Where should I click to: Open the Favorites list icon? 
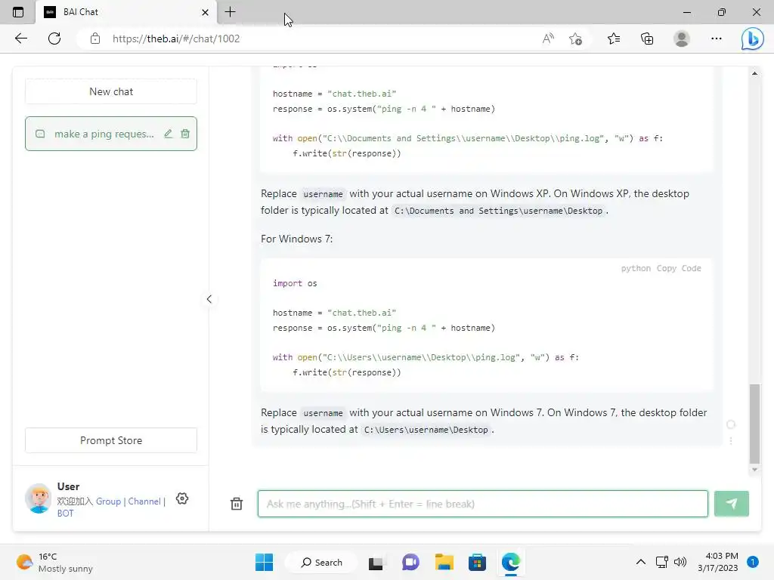[x=614, y=39]
